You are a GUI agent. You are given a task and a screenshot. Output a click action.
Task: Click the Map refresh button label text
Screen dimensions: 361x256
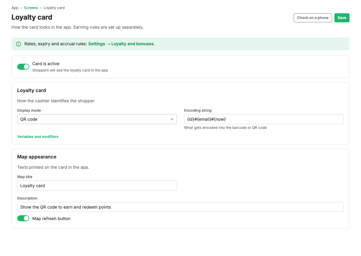(x=51, y=219)
